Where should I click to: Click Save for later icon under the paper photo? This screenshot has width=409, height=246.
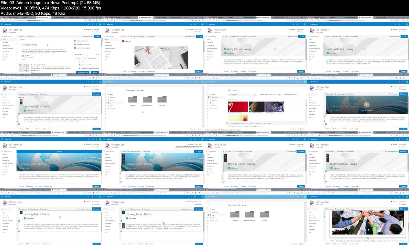coord(147,71)
